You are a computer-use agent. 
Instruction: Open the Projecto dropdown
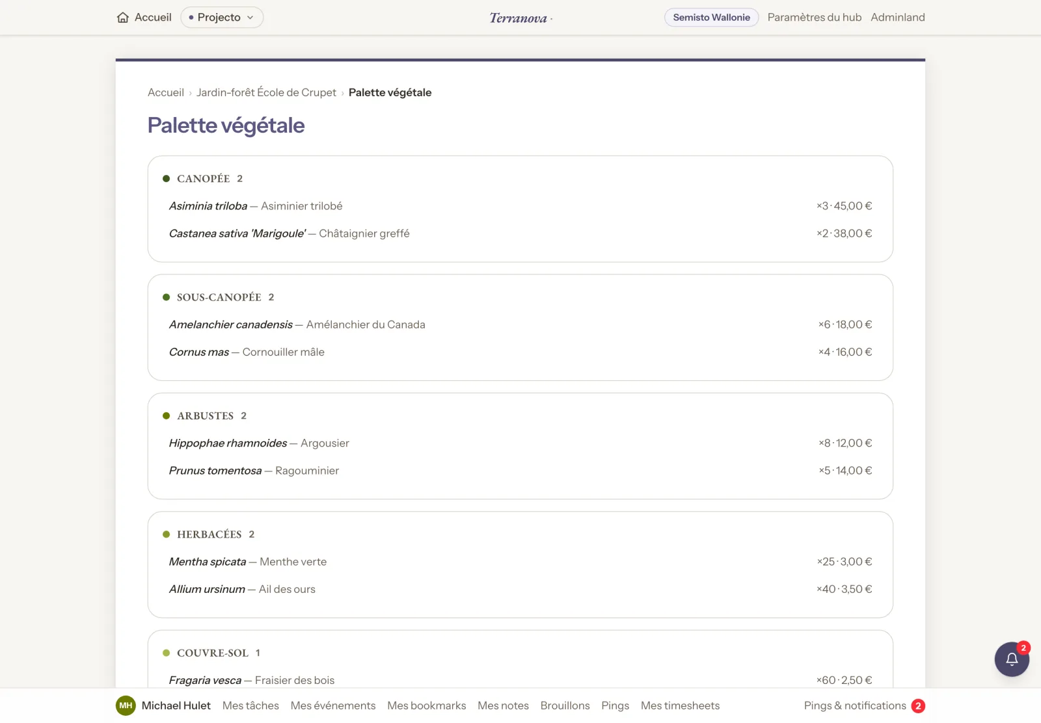pos(222,18)
